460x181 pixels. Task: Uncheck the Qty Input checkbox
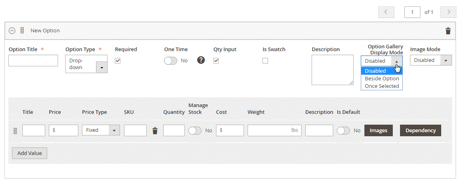point(216,61)
